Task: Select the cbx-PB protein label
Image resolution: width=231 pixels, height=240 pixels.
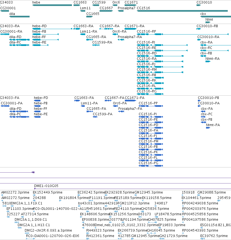Action: 207,120
